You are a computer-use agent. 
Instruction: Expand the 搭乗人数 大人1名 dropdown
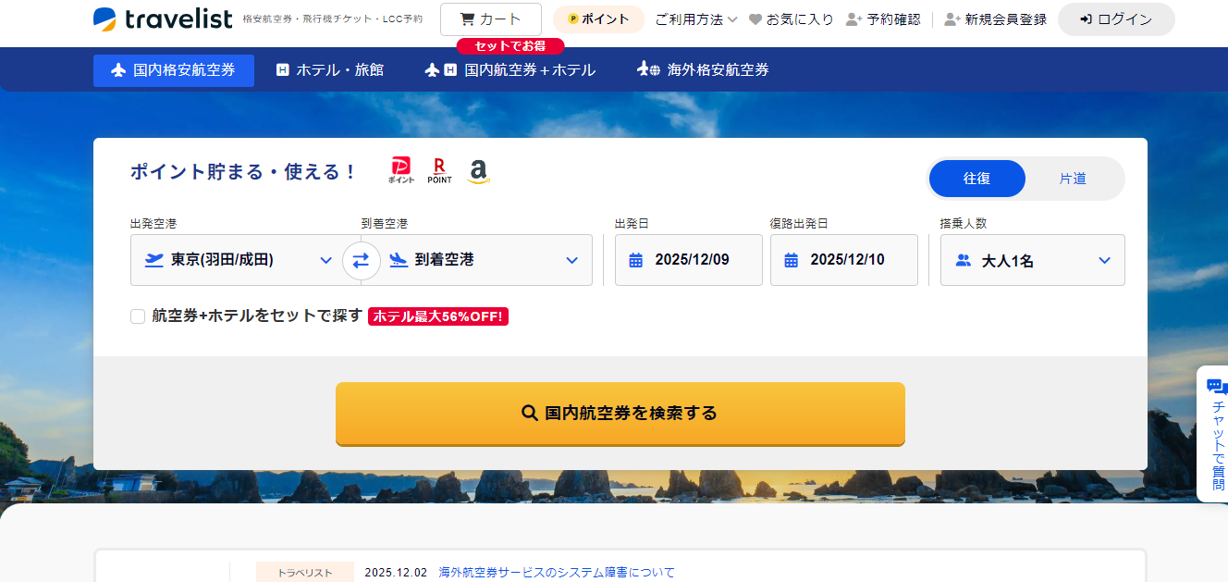click(1032, 260)
